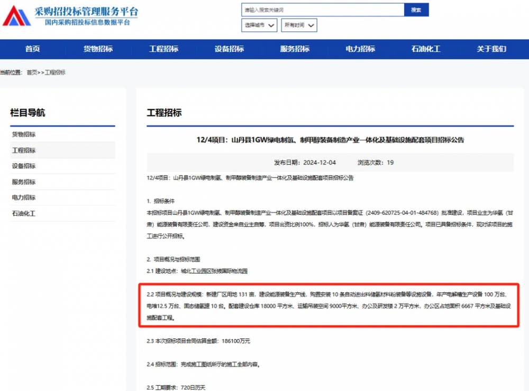
Task: Select 石油化工 in the sidebar column navigation
Action: coord(63,213)
